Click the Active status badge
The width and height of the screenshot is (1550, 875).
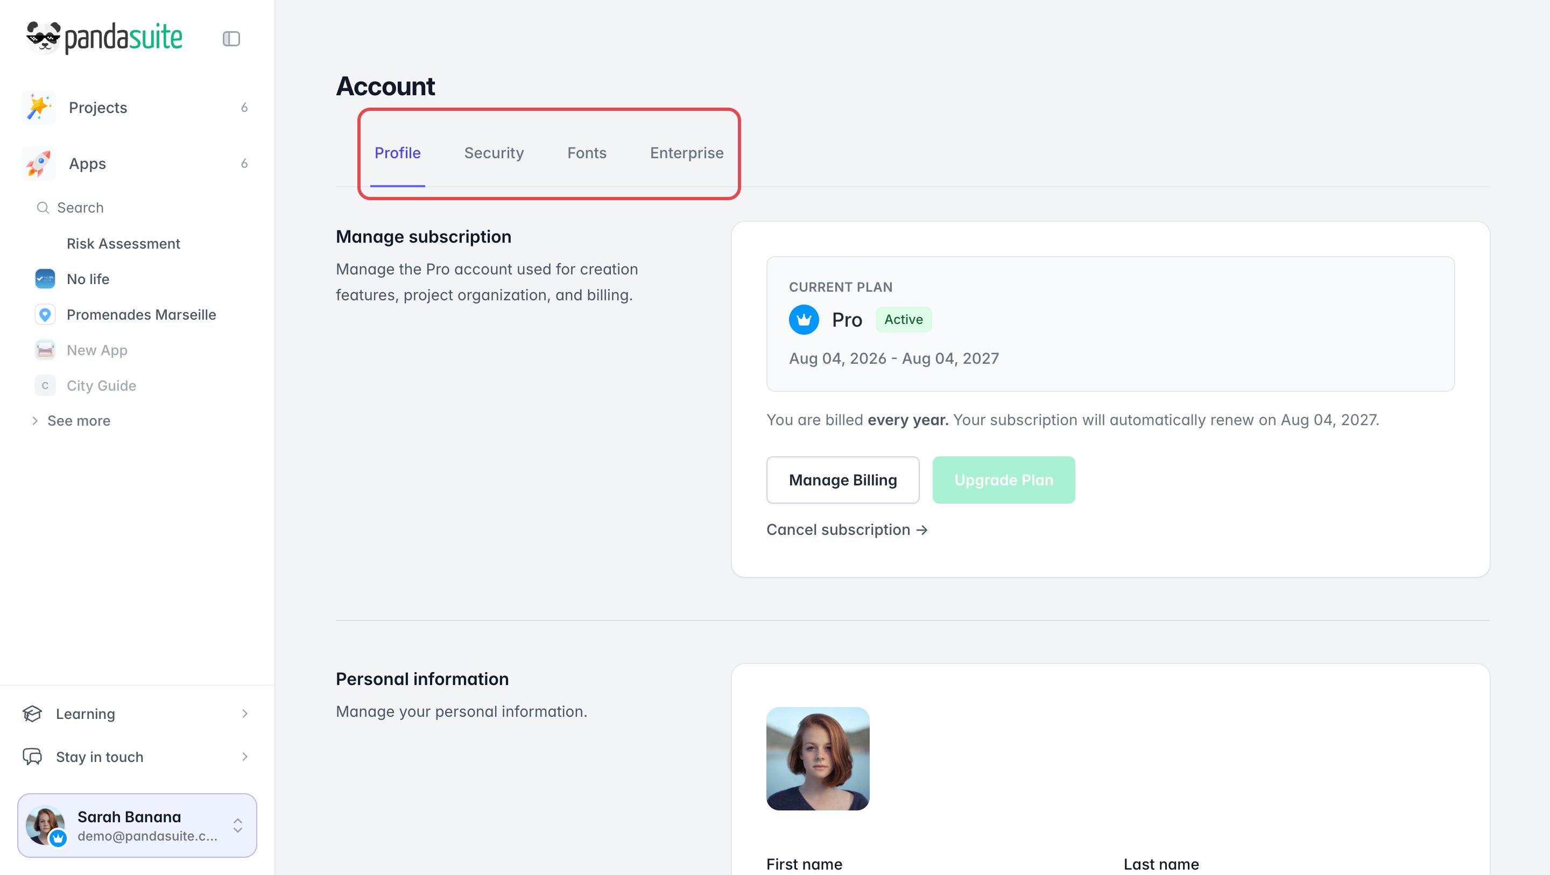[903, 320]
